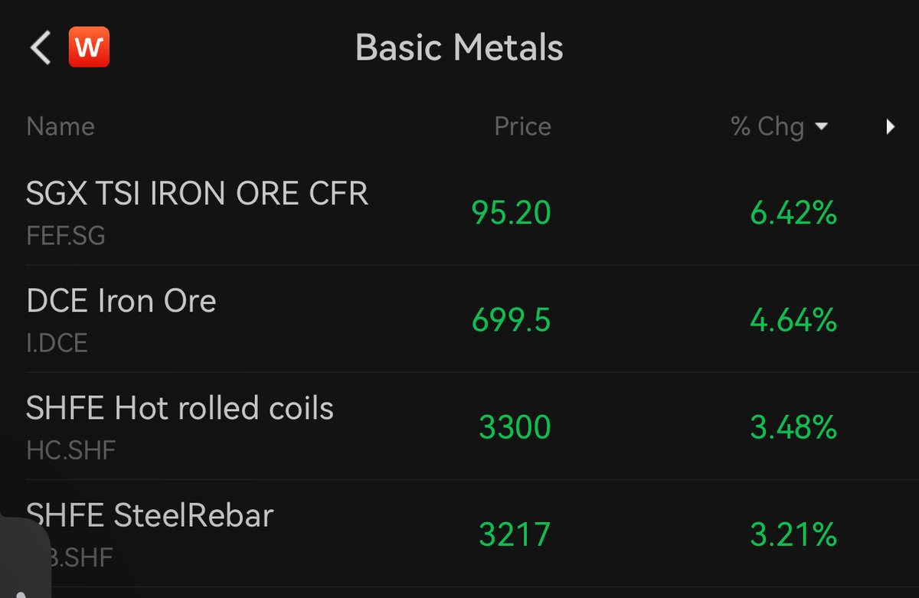
Task: Tap the 6.42% change value
Action: click(x=793, y=213)
